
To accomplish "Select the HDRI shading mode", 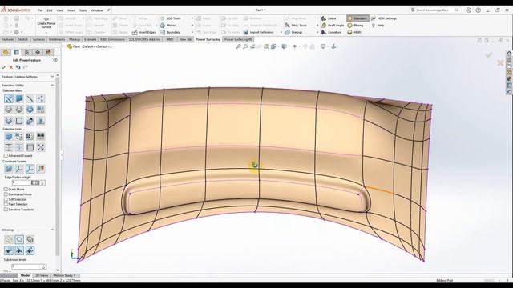I will coord(354,32).
